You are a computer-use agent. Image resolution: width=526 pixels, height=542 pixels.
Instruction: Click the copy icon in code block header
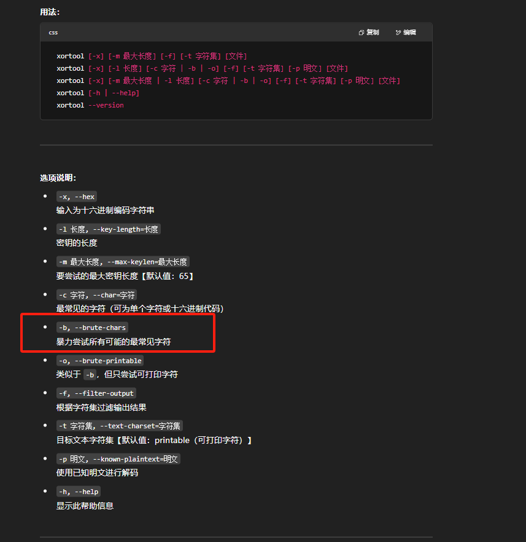pyautogui.click(x=362, y=33)
